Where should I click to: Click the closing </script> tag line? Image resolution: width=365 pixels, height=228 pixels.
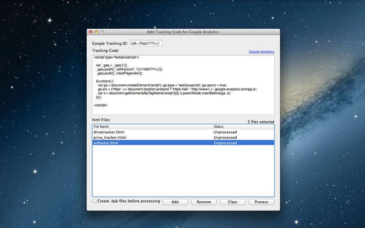click(100, 105)
